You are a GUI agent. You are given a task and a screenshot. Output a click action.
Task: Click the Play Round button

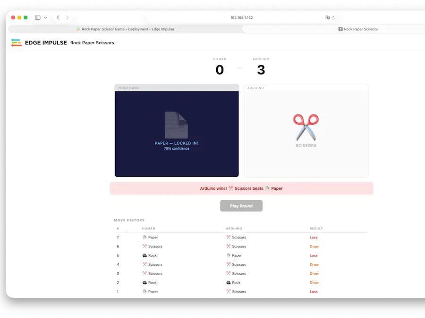241,206
